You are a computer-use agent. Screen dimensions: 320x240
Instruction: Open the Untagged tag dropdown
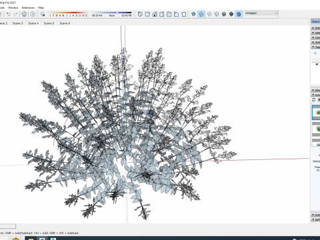click(x=261, y=13)
